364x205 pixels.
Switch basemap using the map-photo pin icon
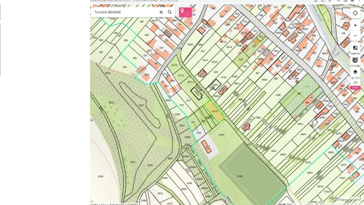355,60
